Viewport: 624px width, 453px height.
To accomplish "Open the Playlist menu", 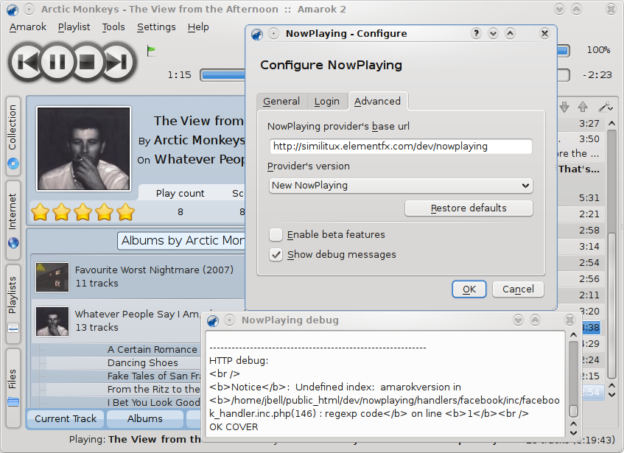I will [x=74, y=27].
